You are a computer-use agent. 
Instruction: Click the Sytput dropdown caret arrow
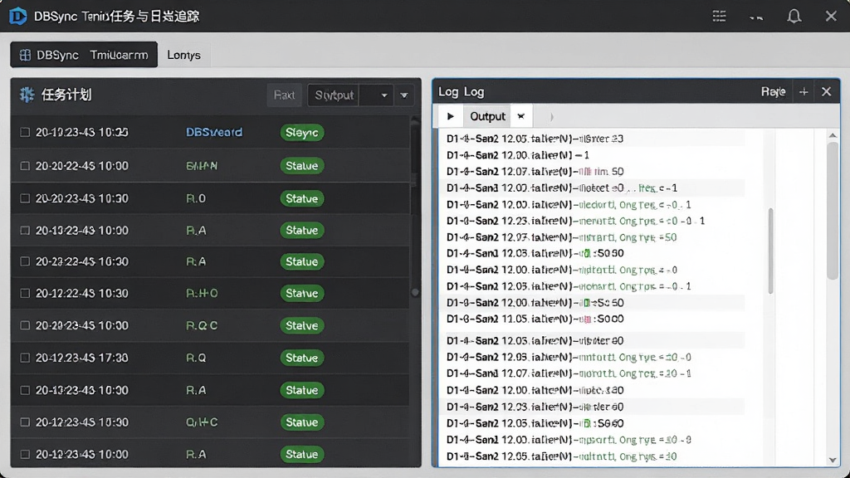(383, 96)
